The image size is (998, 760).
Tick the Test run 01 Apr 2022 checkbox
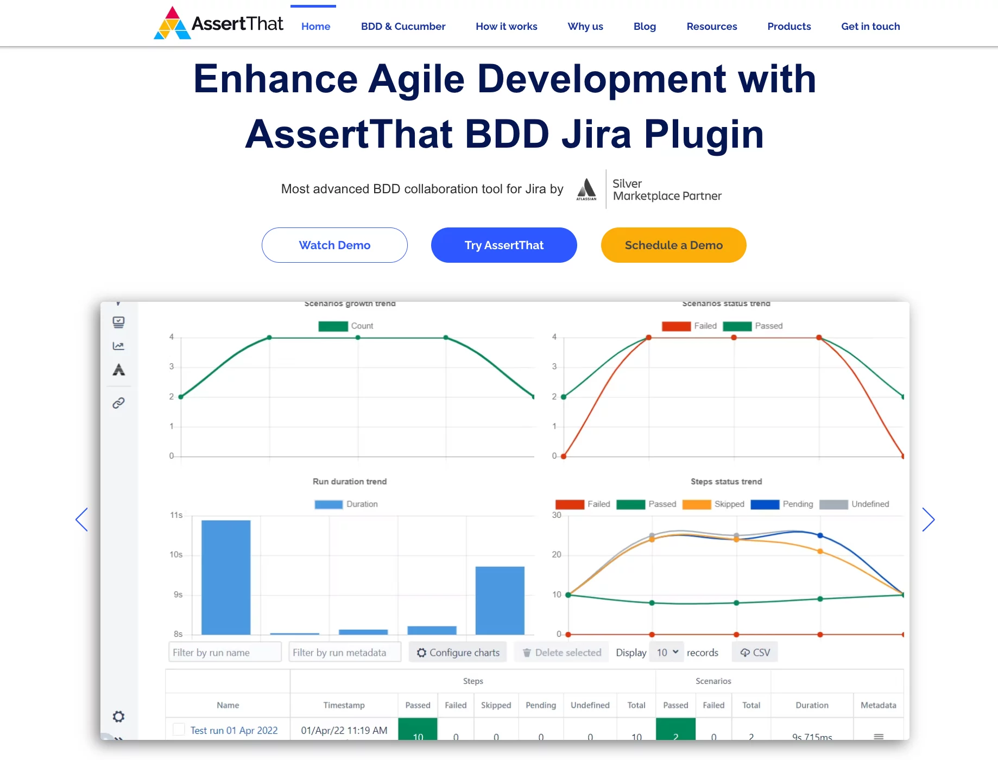(x=179, y=730)
